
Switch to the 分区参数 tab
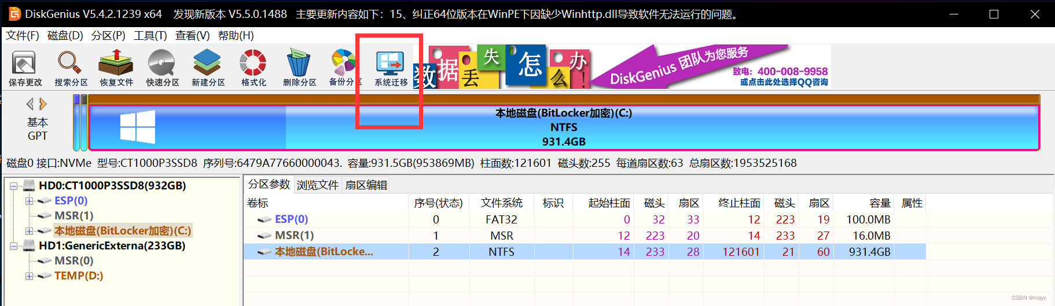(269, 184)
